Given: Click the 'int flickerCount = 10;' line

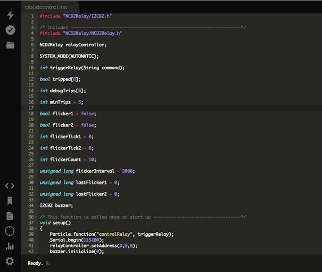Looking at the screenshot, I should [68, 159].
